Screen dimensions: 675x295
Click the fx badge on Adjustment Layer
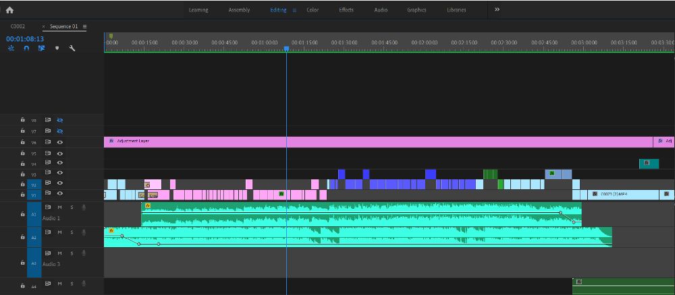click(111, 140)
